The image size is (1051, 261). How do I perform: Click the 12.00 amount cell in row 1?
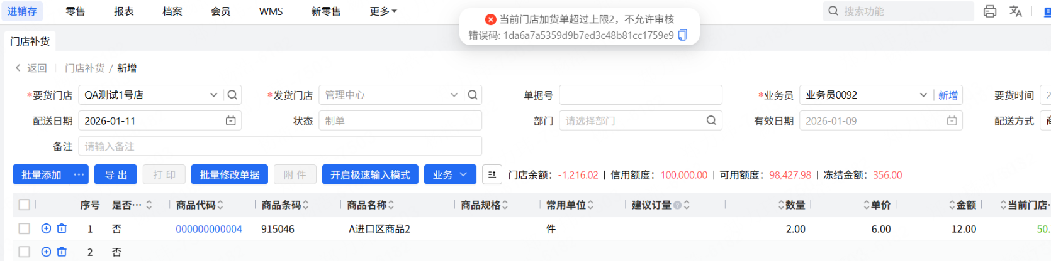964,229
